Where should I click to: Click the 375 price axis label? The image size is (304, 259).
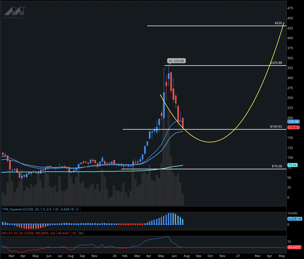290,48
